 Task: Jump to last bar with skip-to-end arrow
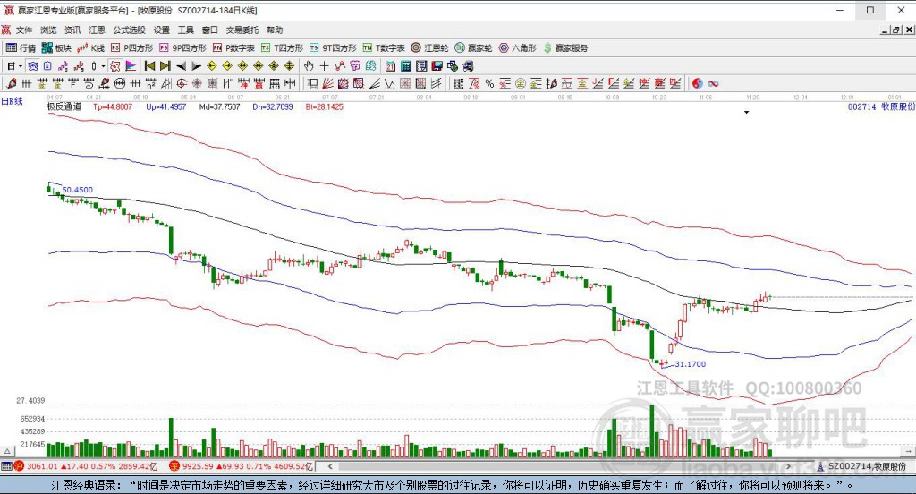click(x=165, y=66)
